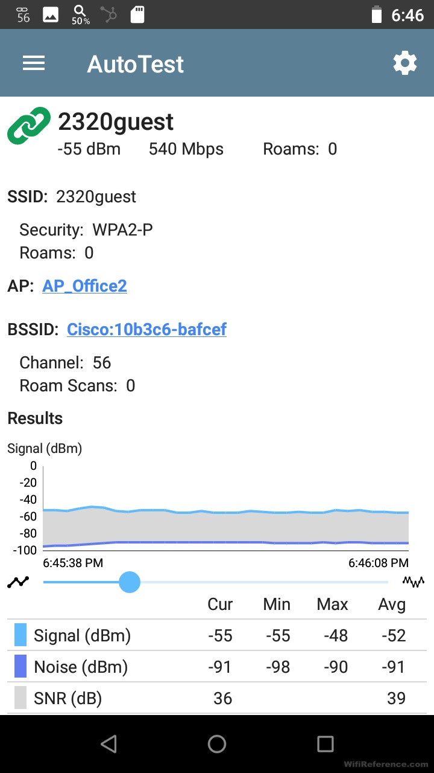Click the graph time range slider handle
This screenshot has height=773, width=434.
click(x=130, y=582)
